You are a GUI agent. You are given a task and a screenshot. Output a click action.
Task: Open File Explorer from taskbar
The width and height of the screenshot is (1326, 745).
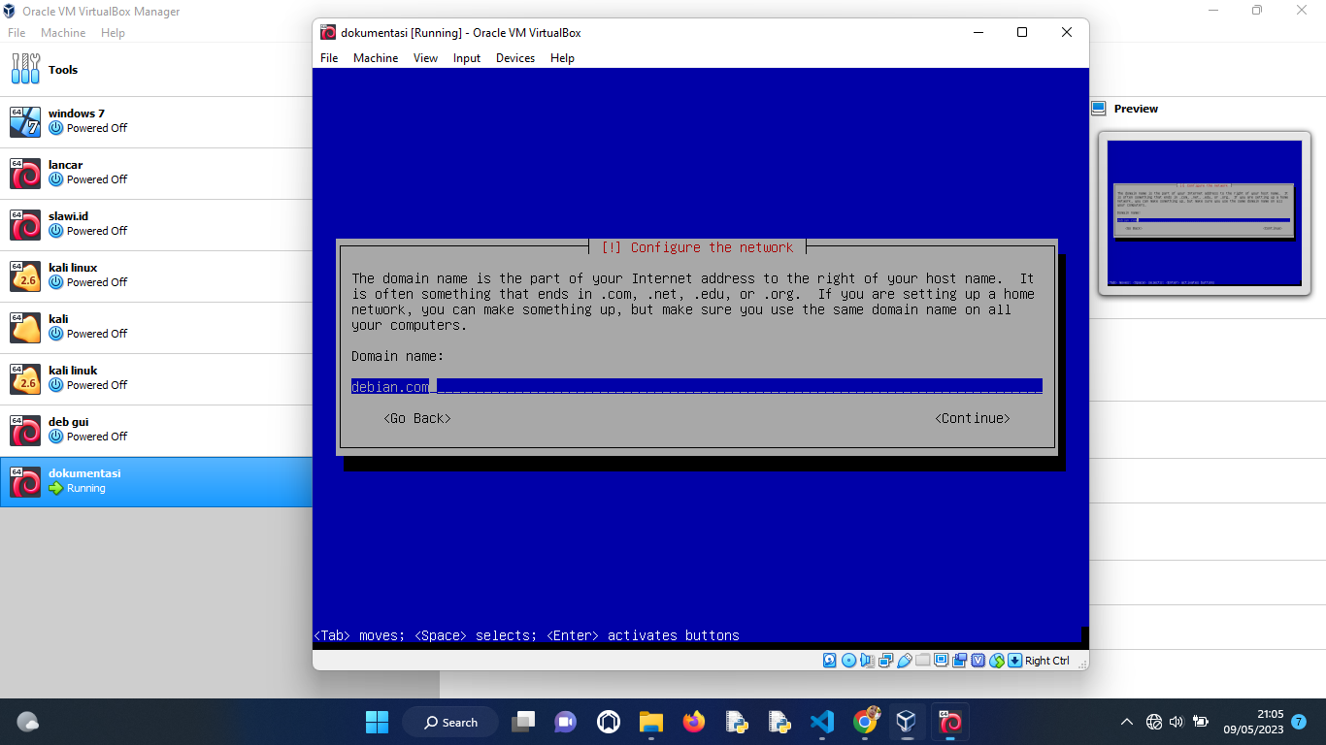pyautogui.click(x=650, y=722)
